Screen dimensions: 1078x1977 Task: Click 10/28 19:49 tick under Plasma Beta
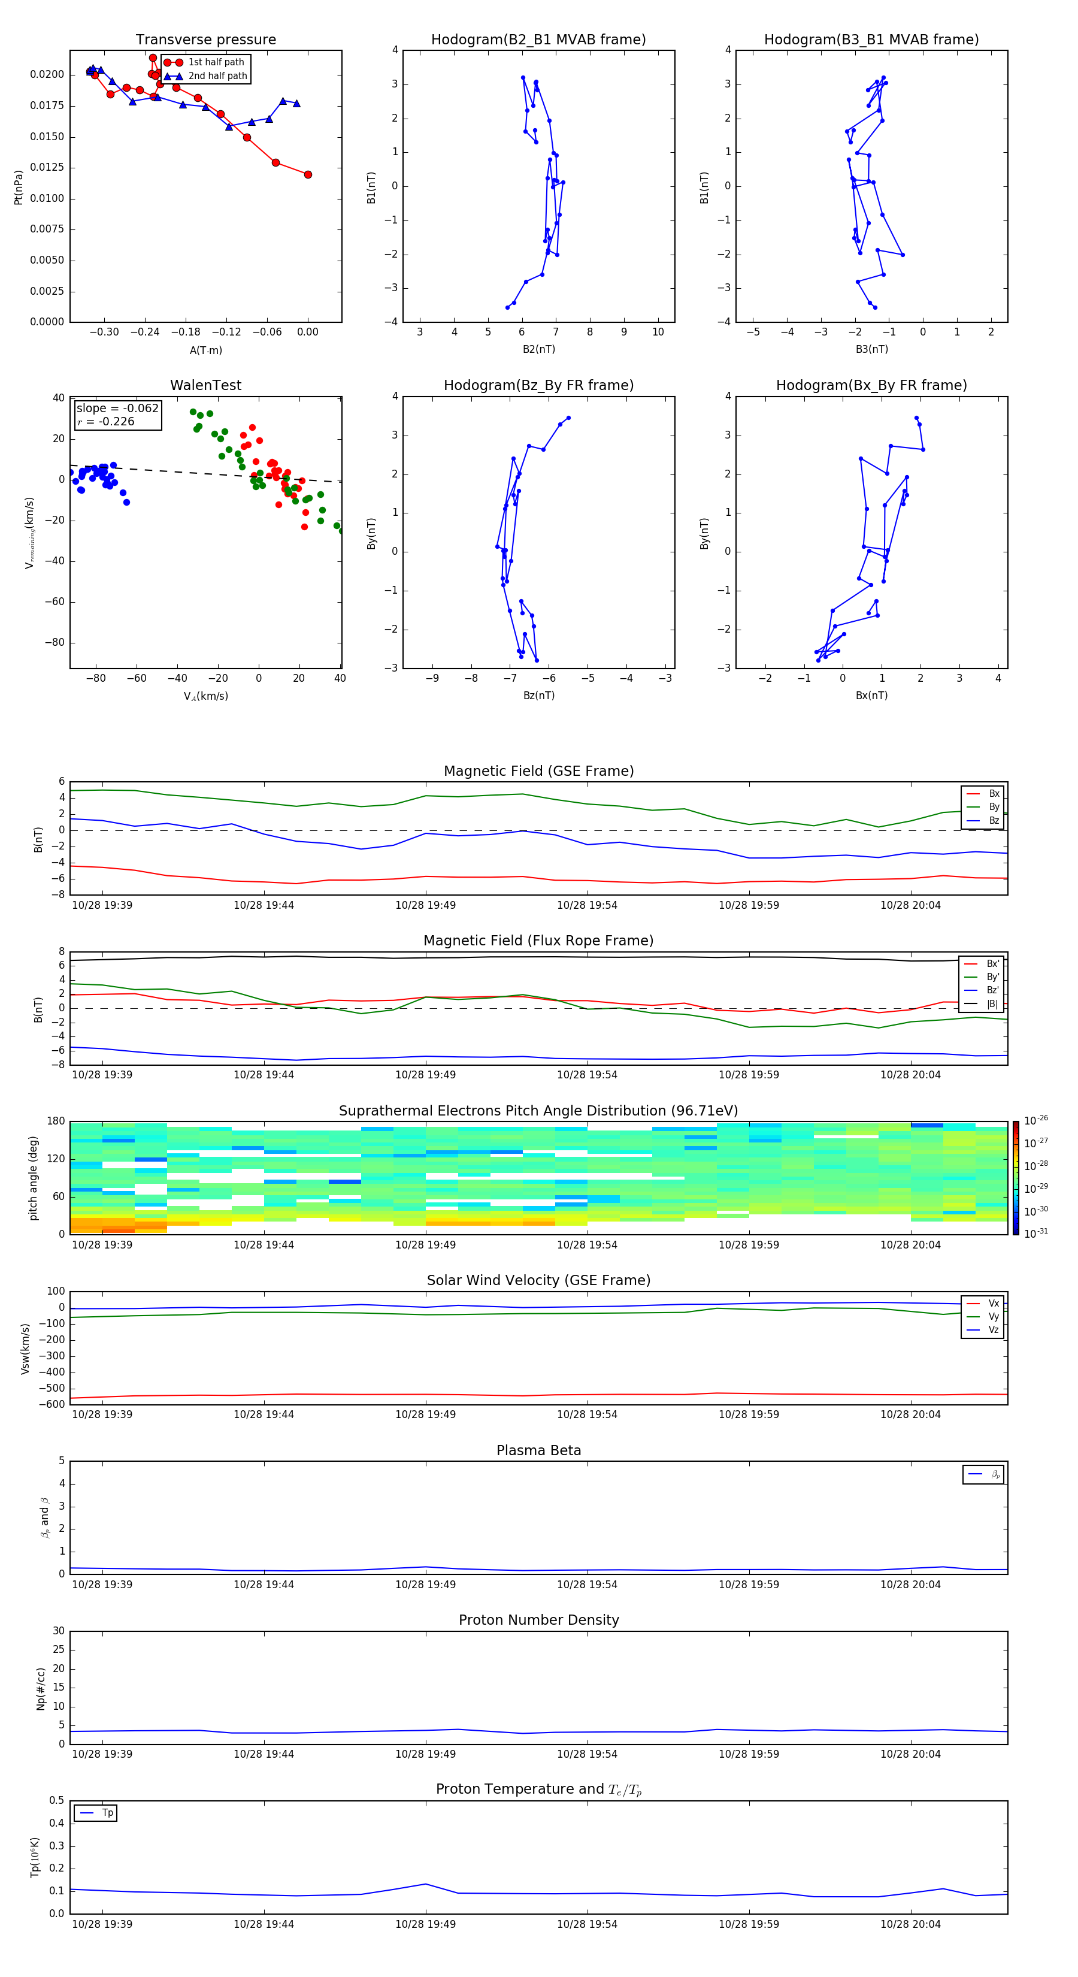click(425, 1584)
